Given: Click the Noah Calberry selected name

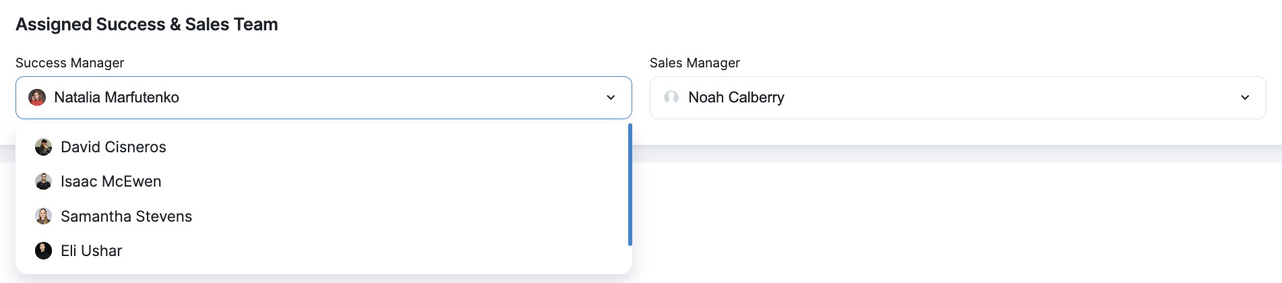Looking at the screenshot, I should tap(736, 98).
